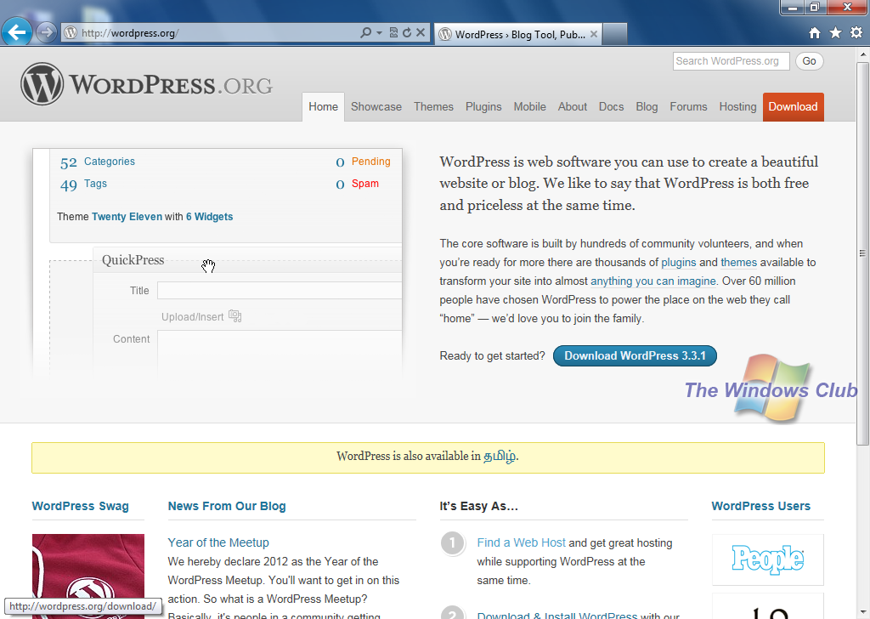870x619 pixels.
Task: Open Favorites star icon
Action: coord(836,33)
